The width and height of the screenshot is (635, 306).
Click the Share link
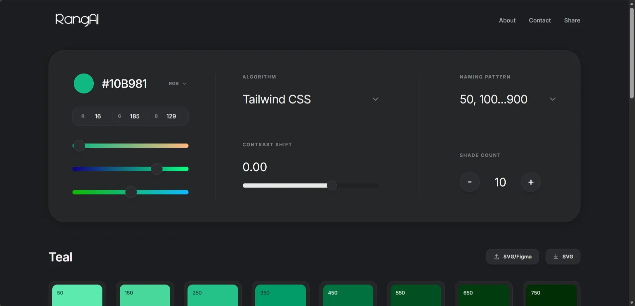click(x=572, y=20)
